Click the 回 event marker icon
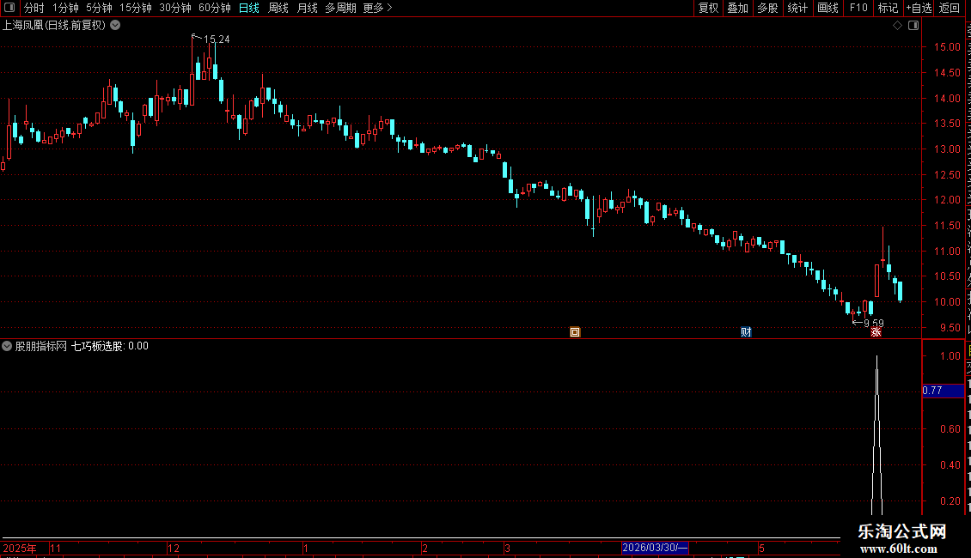The height and width of the screenshot is (558, 971). point(575,332)
